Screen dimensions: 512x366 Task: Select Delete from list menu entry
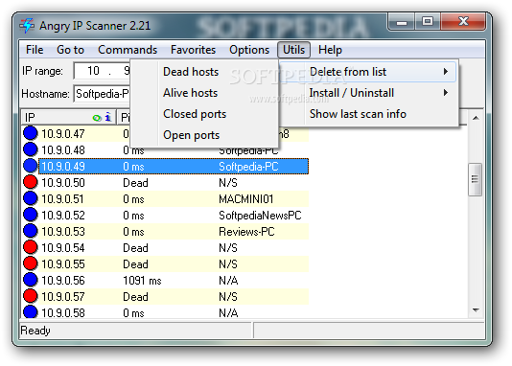pos(368,72)
